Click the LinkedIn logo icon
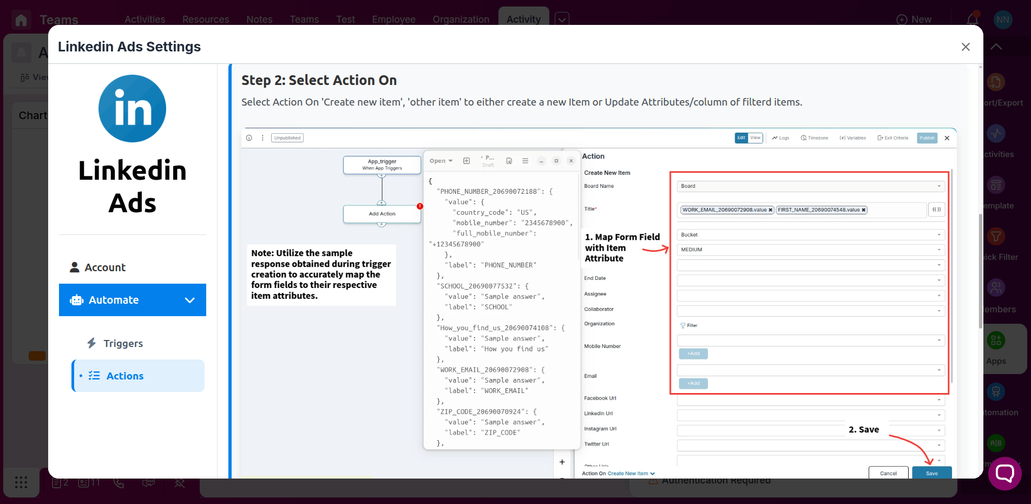The height and width of the screenshot is (504, 1031). [x=132, y=109]
